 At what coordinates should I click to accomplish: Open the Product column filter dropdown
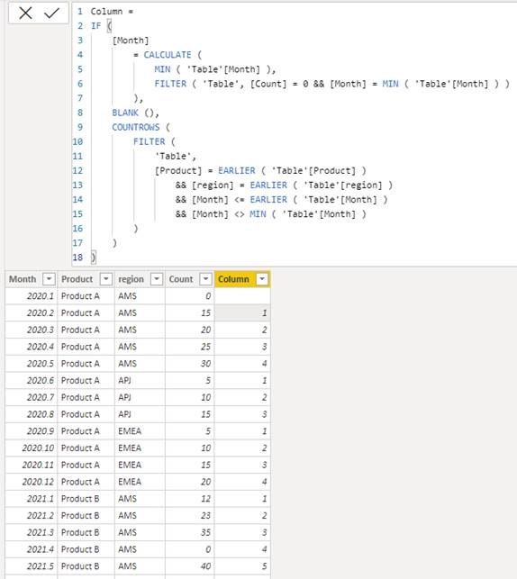click(x=106, y=279)
